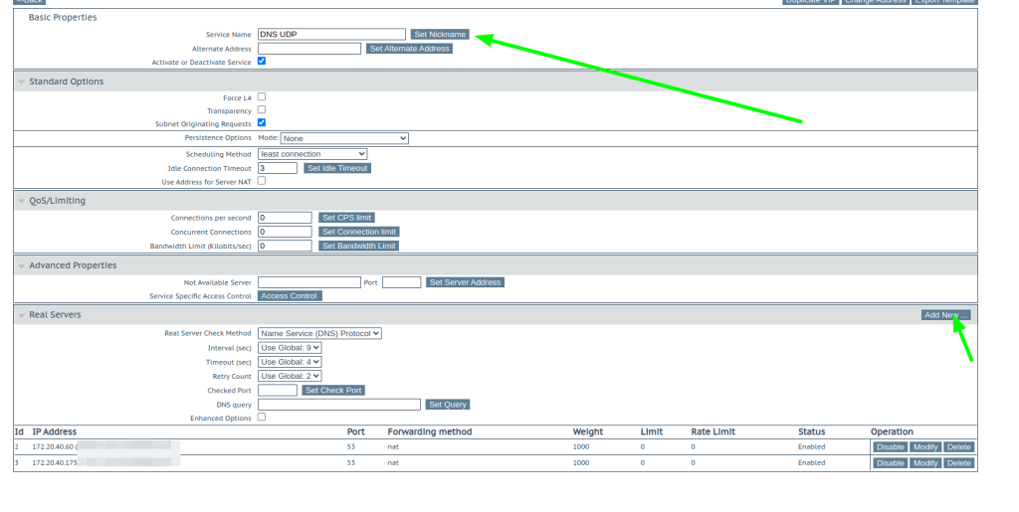Viewport: 1019px width, 512px height.
Task: Click the Set Nickname button
Action: point(440,34)
